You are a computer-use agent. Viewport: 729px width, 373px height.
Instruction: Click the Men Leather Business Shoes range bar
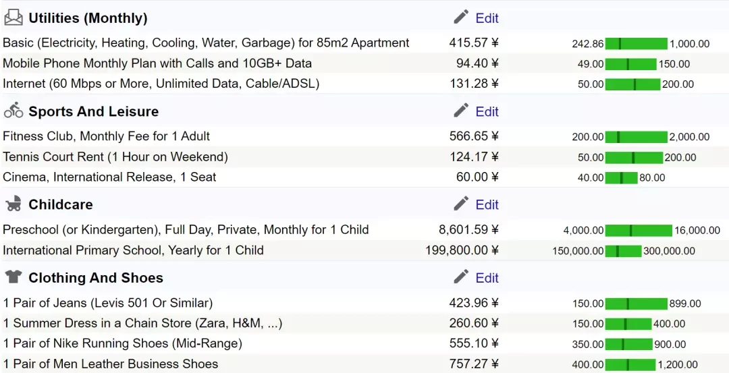tap(630, 365)
